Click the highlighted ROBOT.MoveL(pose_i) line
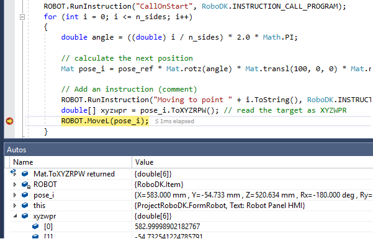 click(x=105, y=121)
